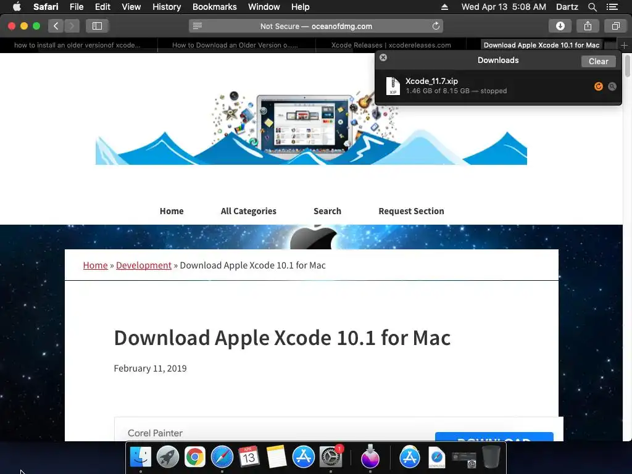Open Calendar from the Dock
The image size is (632, 474).
pyautogui.click(x=249, y=457)
